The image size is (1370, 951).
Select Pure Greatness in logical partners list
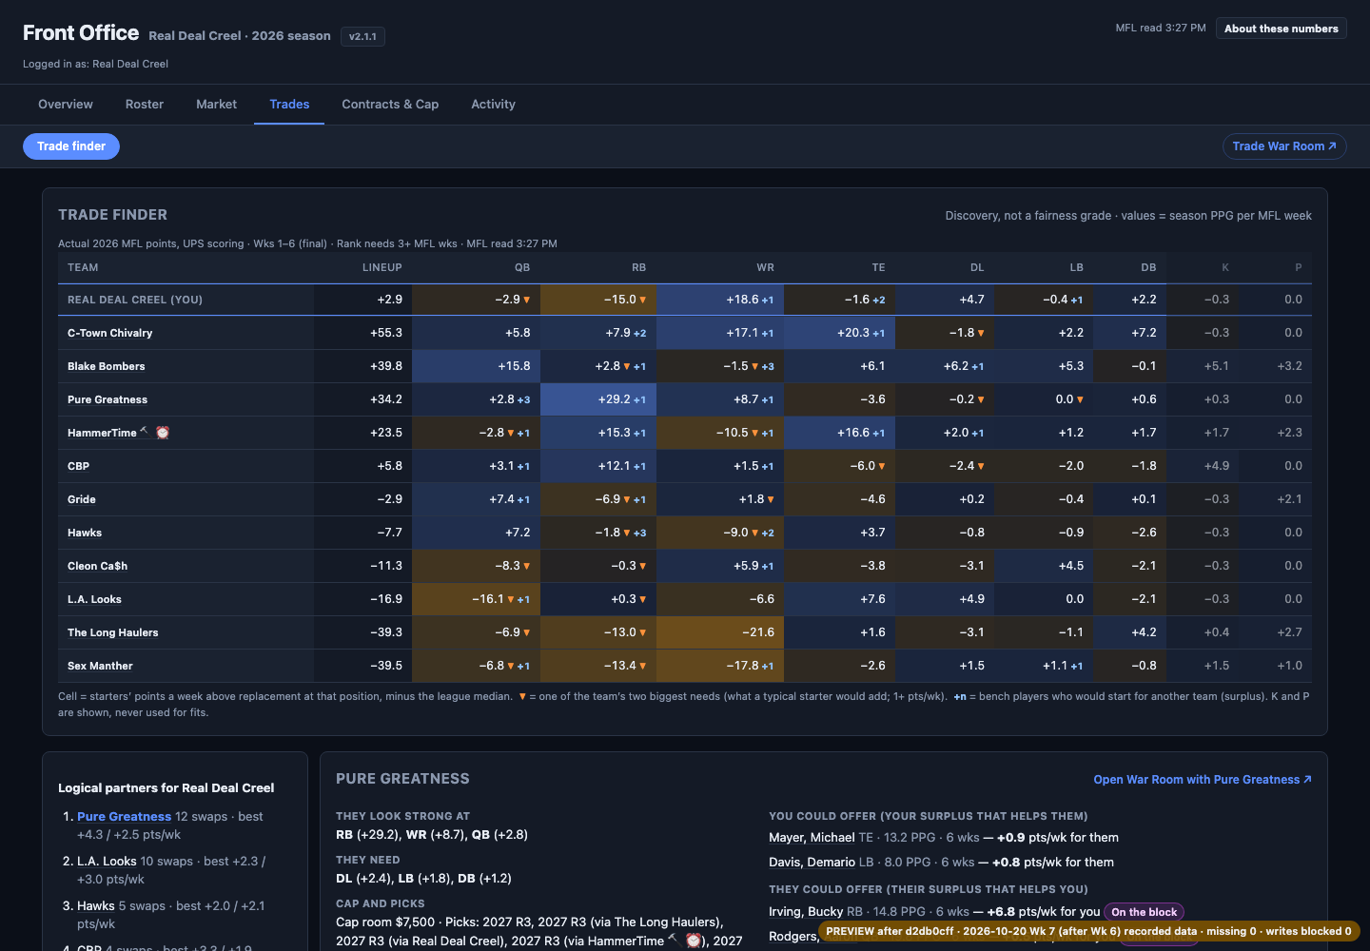tap(124, 817)
